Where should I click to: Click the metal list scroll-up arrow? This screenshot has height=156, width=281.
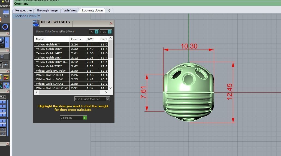tap(111, 38)
